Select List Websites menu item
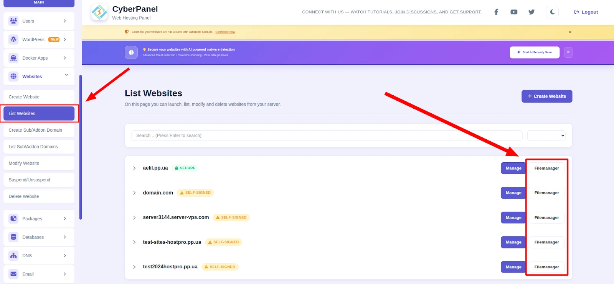The image size is (614, 284). click(x=39, y=114)
